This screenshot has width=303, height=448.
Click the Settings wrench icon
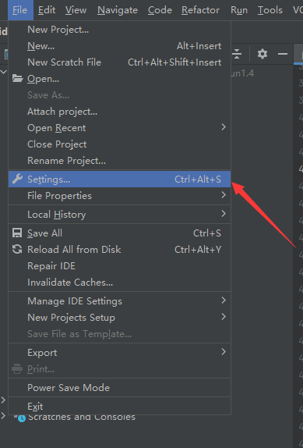(17, 180)
